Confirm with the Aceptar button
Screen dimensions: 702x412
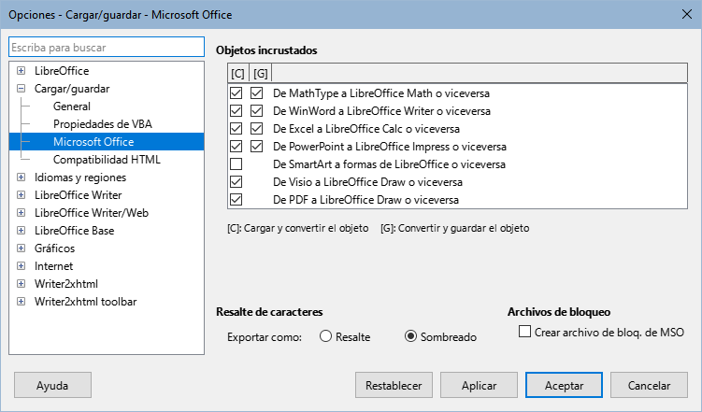(564, 385)
